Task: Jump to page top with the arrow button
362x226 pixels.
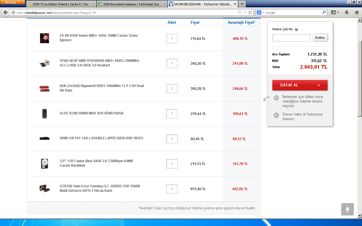Action: (x=348, y=209)
